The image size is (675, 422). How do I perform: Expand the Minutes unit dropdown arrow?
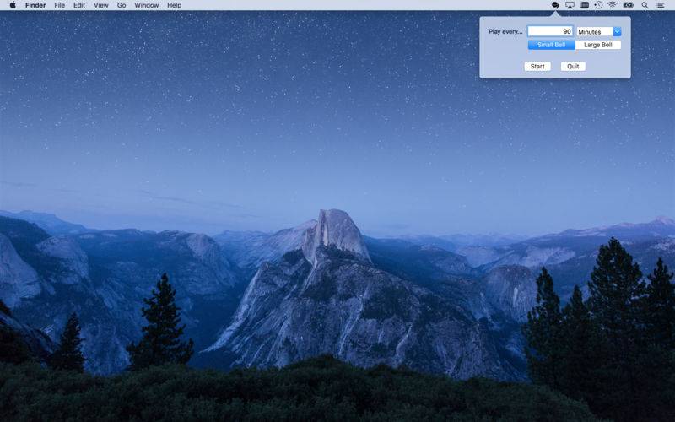point(617,31)
